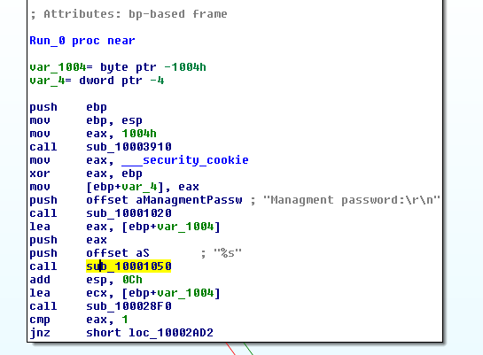Select the Attributes bp-based frame comment
The image size is (483, 355).
click(129, 14)
